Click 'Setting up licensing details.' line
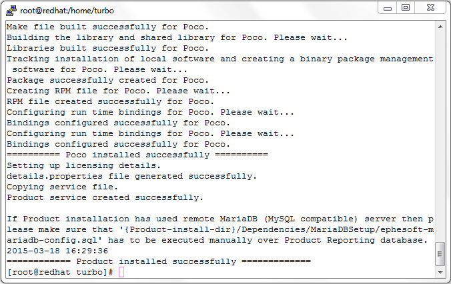The image size is (451, 284). pos(83,165)
